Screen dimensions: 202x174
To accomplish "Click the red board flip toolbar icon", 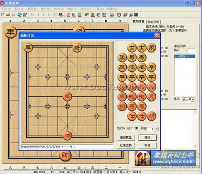I will coord(68,15).
